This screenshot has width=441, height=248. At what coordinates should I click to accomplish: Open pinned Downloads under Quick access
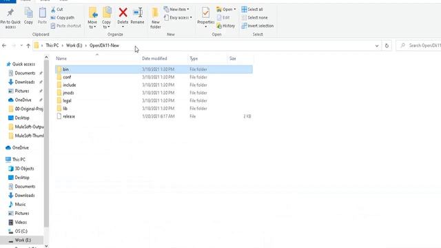pos(25,82)
